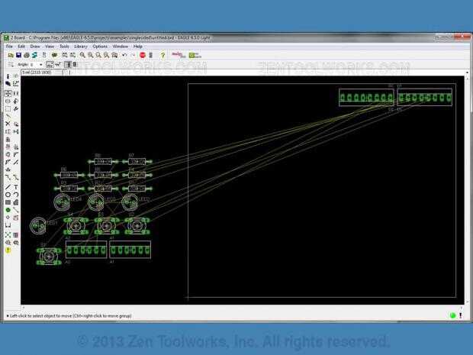Select the Circle tool
Image resolution: width=473 pixels, height=355 pixels.
tap(8, 195)
